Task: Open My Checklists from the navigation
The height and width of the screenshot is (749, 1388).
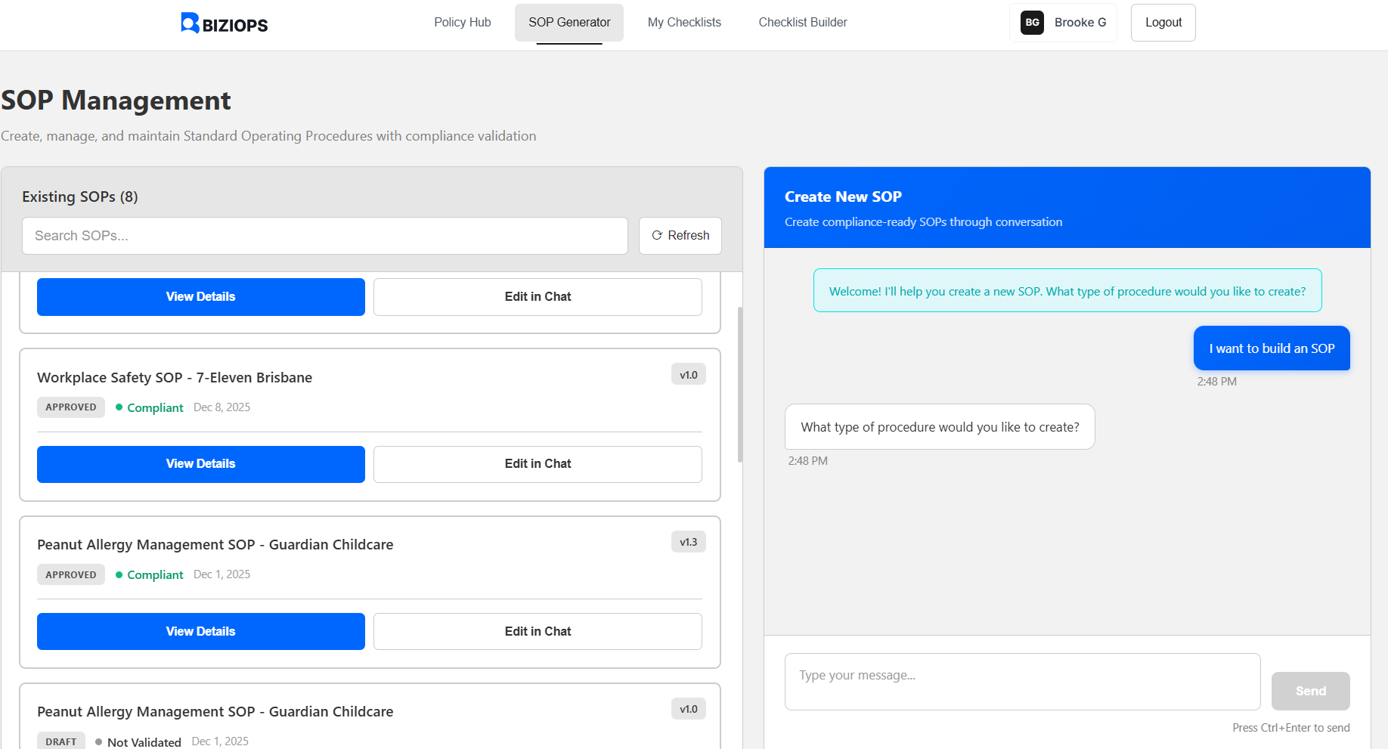Action: click(683, 22)
